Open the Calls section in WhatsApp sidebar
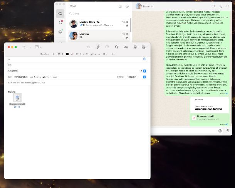Image resolution: width=235 pixels, height=188 pixels. (x=60, y=23)
